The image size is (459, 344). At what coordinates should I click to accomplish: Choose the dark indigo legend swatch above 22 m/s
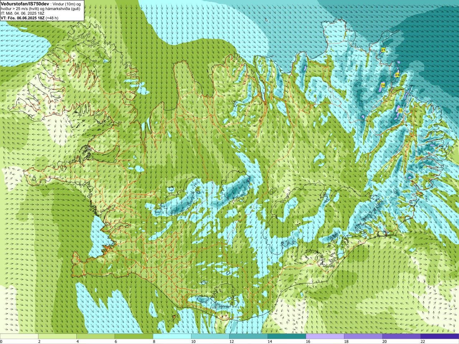click(x=440, y=336)
